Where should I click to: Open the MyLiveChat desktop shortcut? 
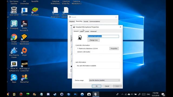click(24, 78)
